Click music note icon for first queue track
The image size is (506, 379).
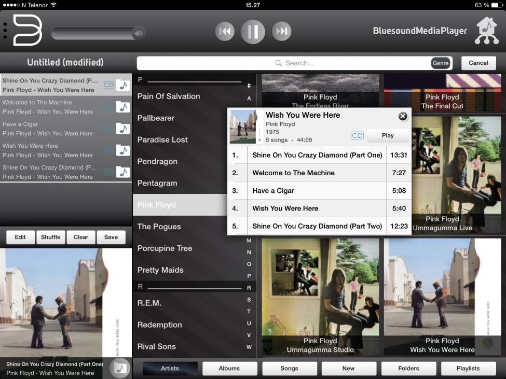[123, 86]
